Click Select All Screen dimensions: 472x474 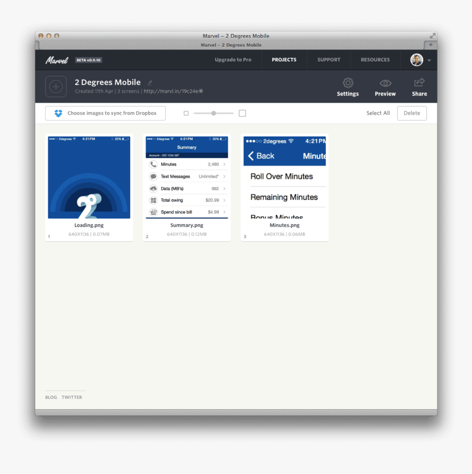pos(378,113)
